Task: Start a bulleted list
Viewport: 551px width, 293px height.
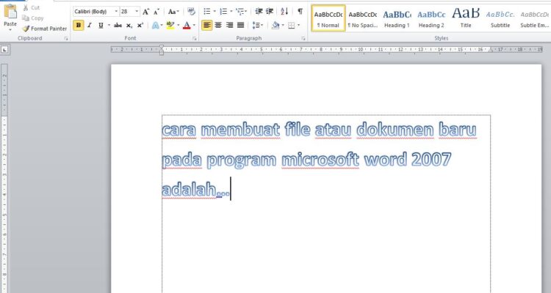Action: [207, 12]
